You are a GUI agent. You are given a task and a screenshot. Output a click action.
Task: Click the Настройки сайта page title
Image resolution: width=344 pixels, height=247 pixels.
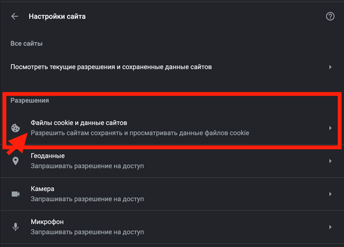coord(58,17)
